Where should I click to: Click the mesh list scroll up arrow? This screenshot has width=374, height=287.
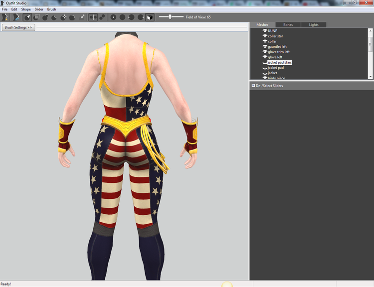point(370,31)
